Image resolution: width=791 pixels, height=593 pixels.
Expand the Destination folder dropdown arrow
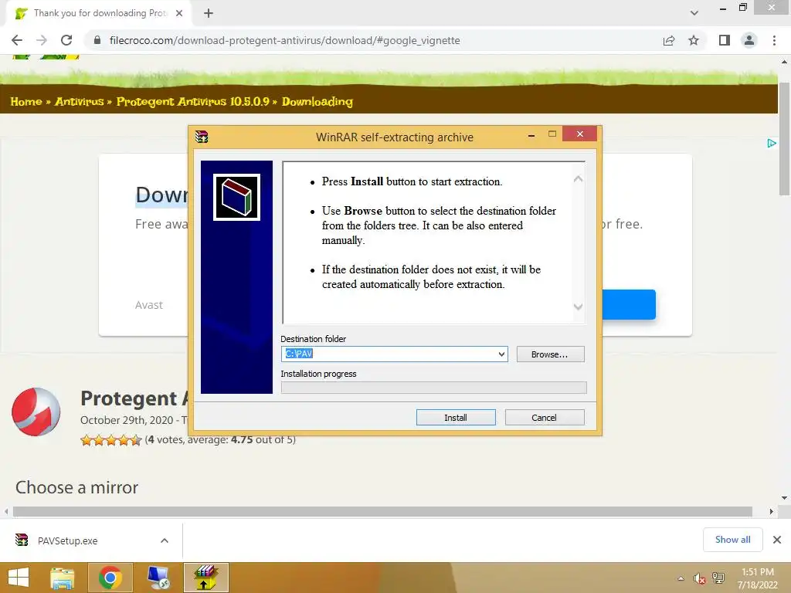[501, 354]
